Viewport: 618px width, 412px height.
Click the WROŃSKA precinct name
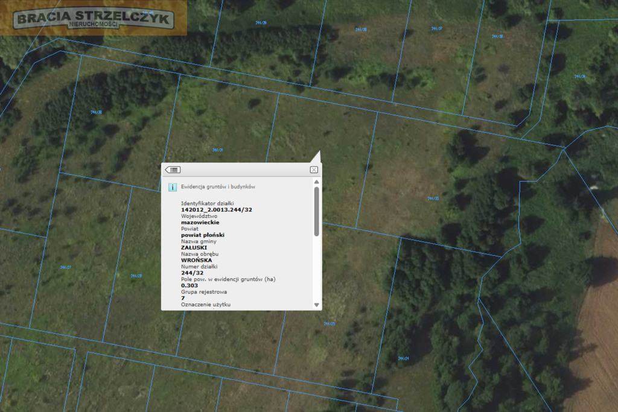(x=196, y=261)
